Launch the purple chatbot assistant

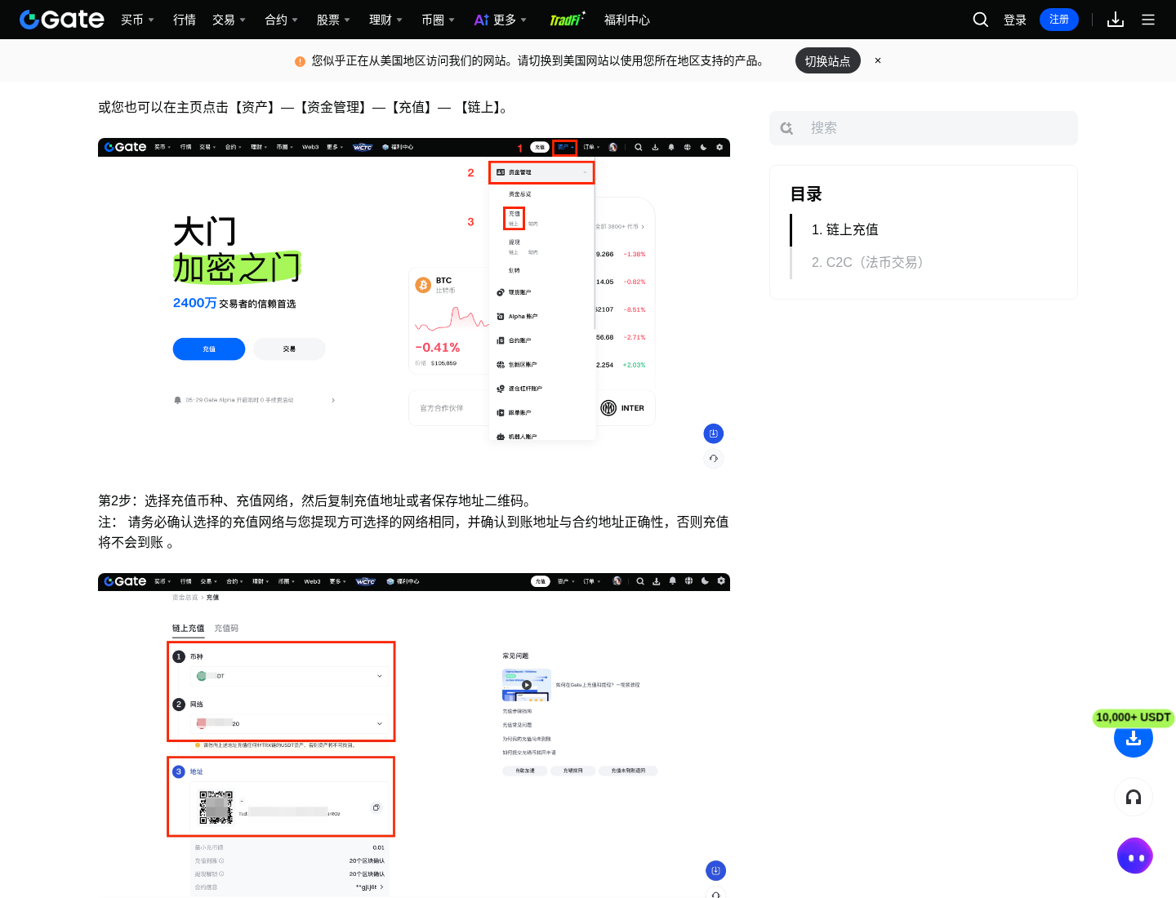(1134, 856)
